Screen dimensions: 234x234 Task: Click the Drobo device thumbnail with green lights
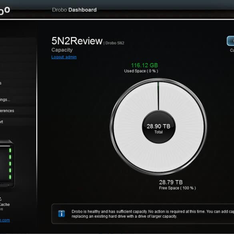click(7, 164)
